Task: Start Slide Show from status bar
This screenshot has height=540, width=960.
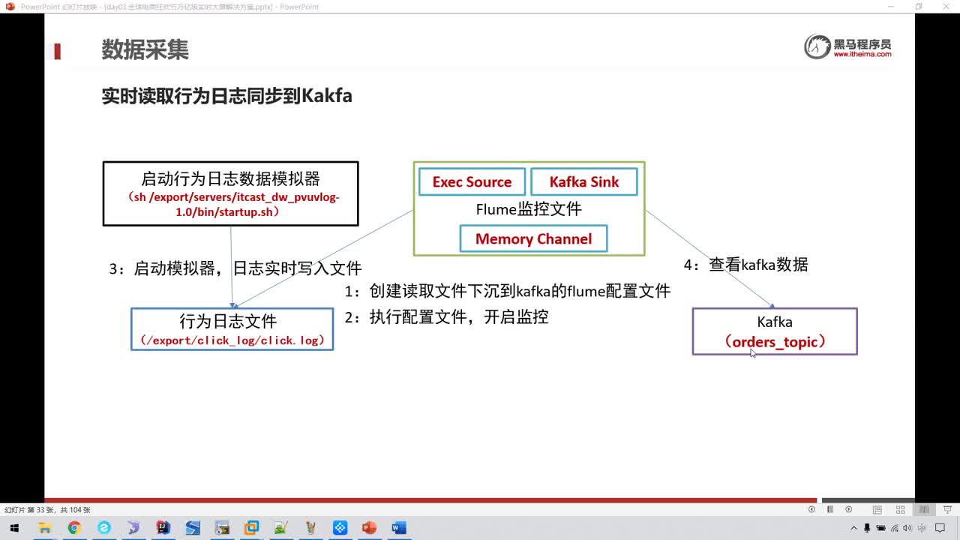Action: pos(946,510)
